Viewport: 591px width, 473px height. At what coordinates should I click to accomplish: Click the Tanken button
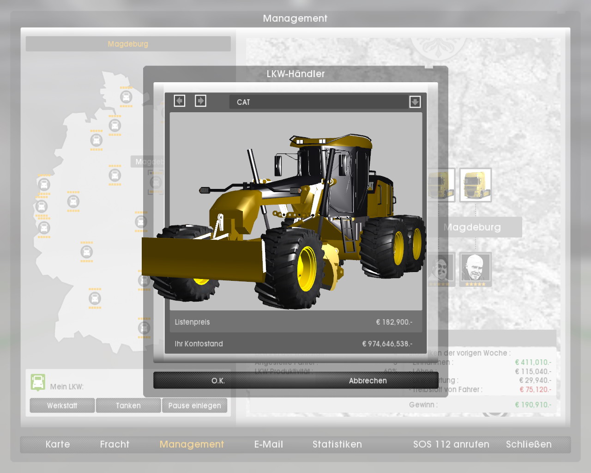[x=128, y=406]
